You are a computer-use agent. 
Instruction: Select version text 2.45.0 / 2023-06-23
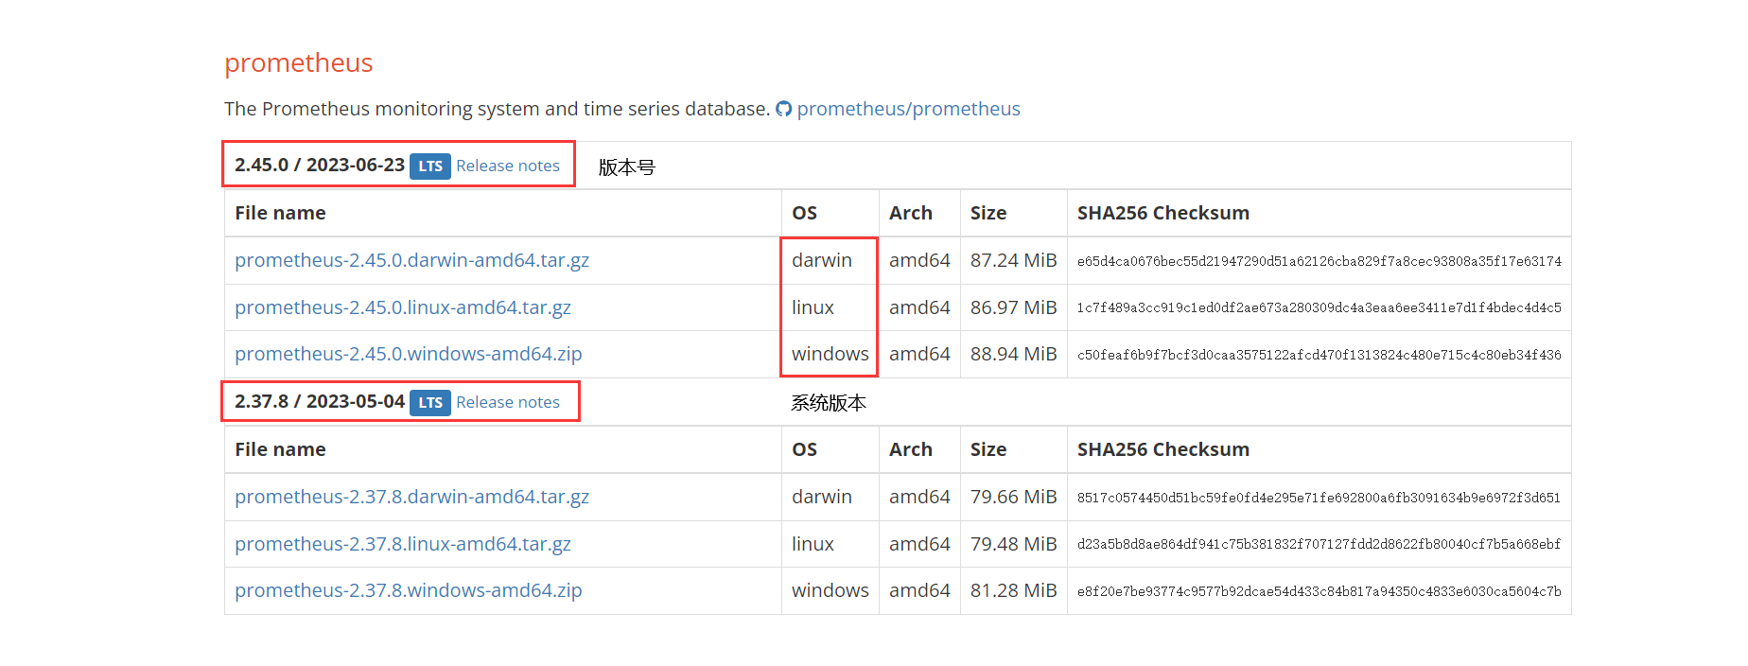point(320,165)
